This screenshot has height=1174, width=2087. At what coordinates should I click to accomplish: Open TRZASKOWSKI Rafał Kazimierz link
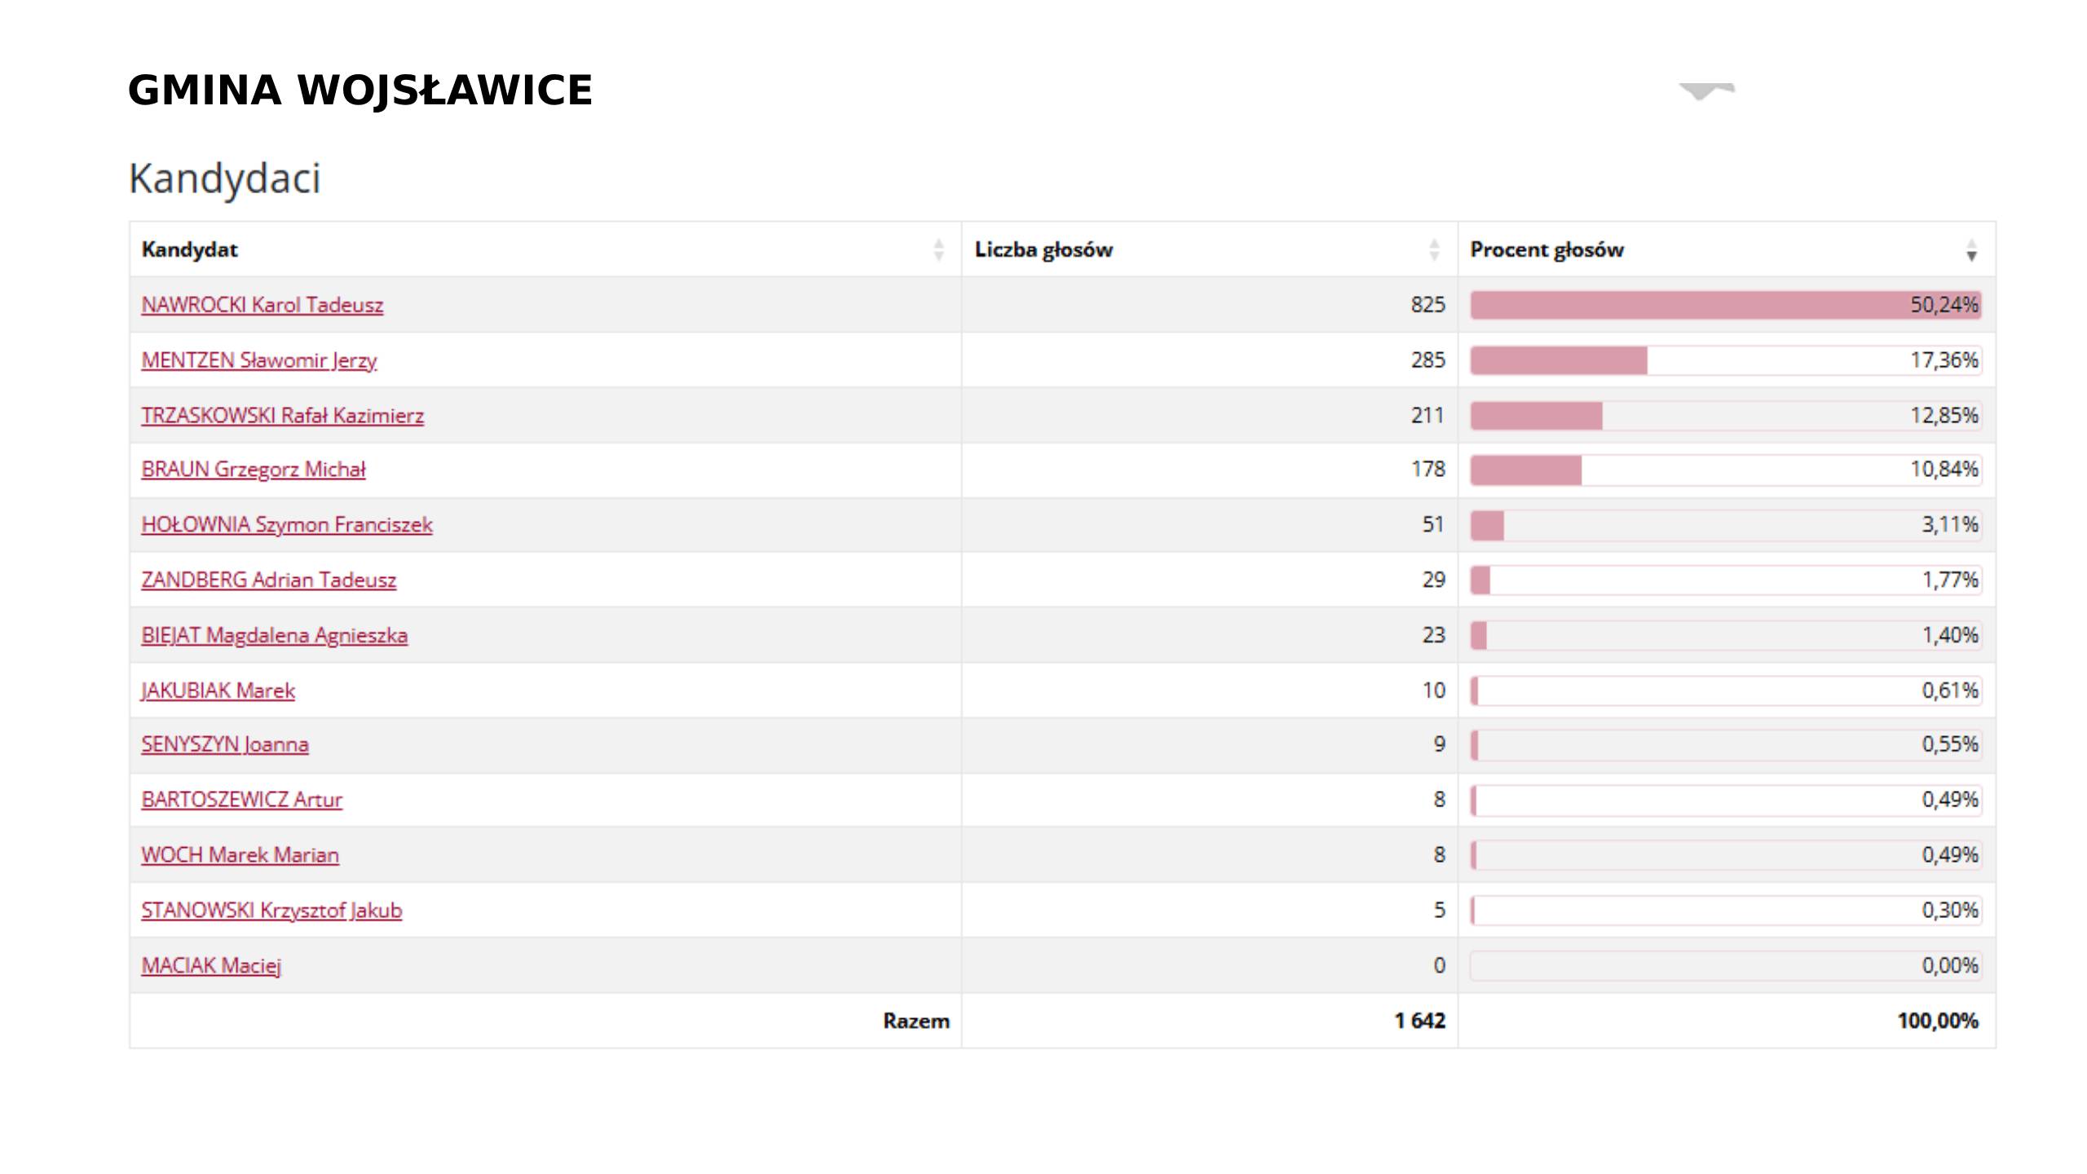click(x=282, y=416)
